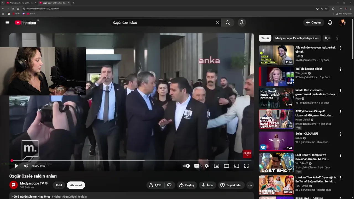Toggle autoplay switch in player

tap(186, 166)
